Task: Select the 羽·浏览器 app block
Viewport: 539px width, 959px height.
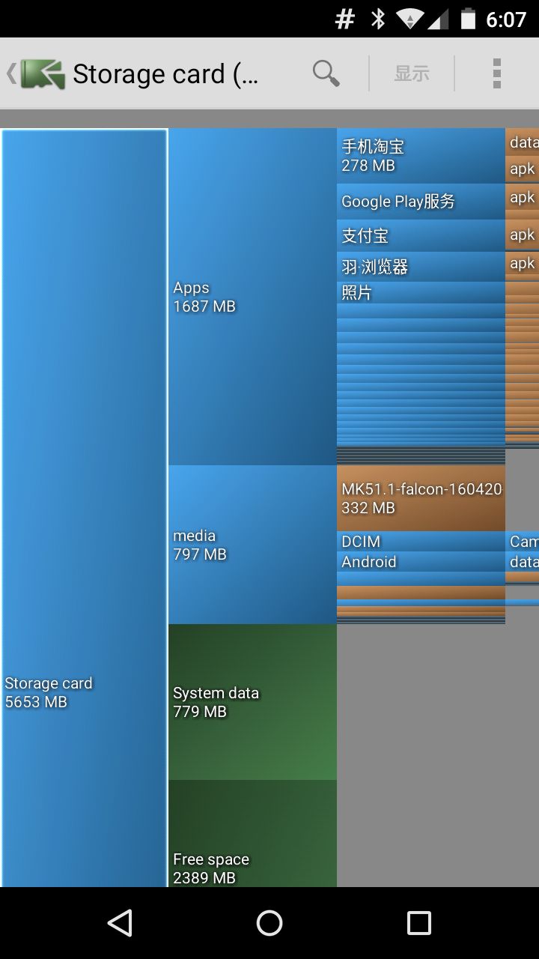Action: (421, 267)
